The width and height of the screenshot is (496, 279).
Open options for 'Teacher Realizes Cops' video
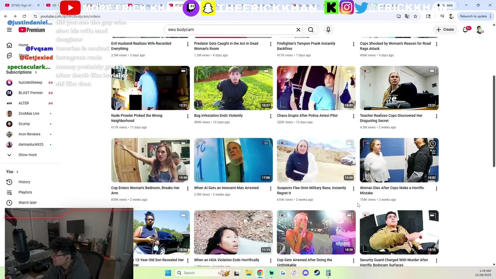click(x=436, y=116)
